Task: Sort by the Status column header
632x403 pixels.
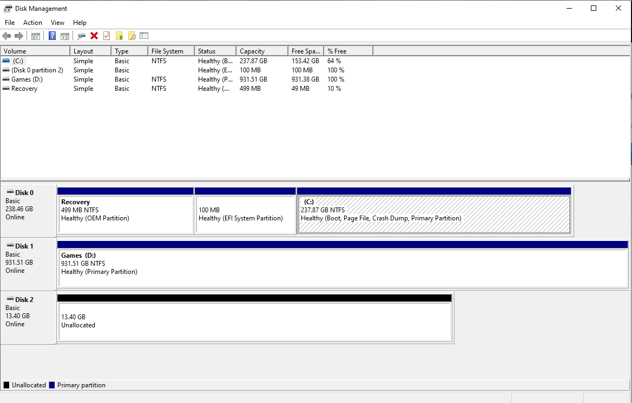Action: point(216,51)
